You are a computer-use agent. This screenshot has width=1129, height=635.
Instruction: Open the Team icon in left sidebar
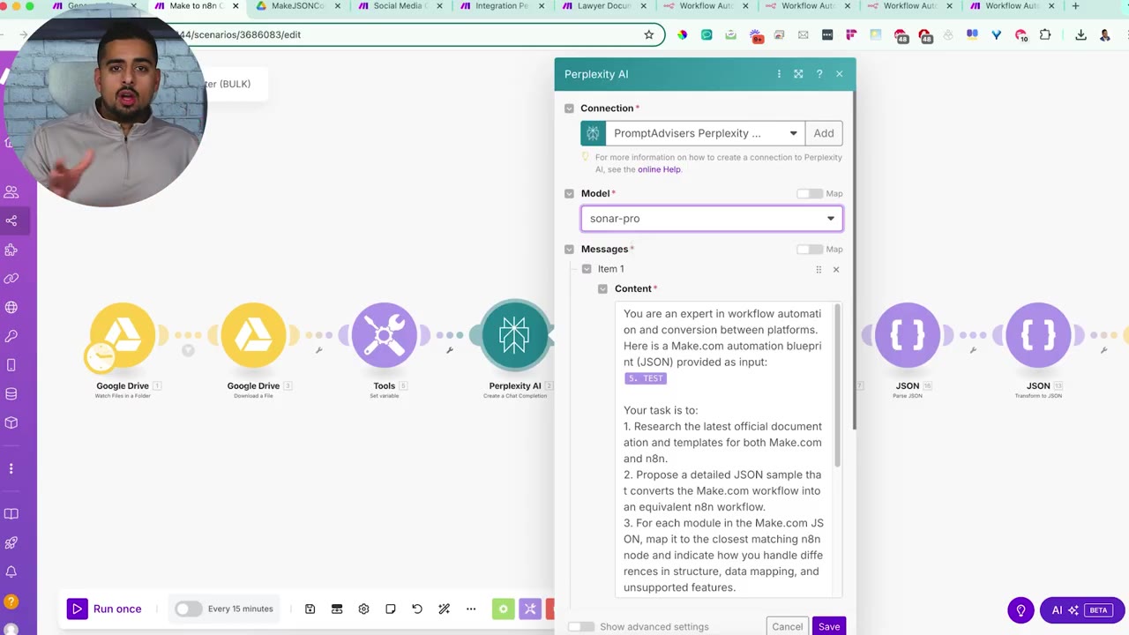(x=11, y=191)
